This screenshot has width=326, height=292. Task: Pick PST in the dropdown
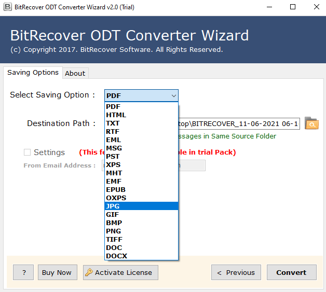pos(141,157)
